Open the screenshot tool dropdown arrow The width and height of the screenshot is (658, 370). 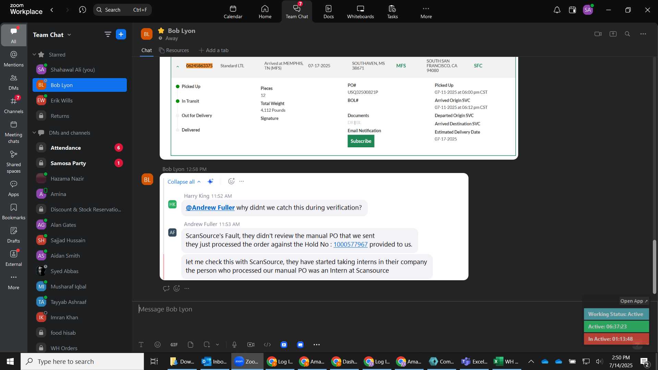coord(218,345)
